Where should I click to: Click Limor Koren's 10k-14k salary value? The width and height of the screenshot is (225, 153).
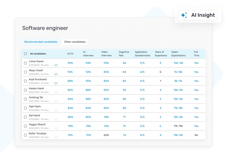178,63
